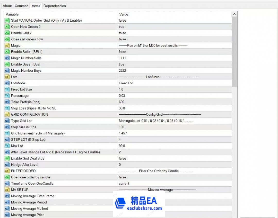Click the integer icon beside Magic Number Sells

coord(7,58)
